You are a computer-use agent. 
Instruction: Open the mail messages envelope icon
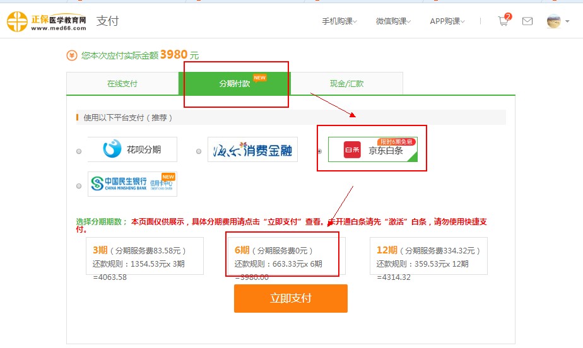[527, 21]
